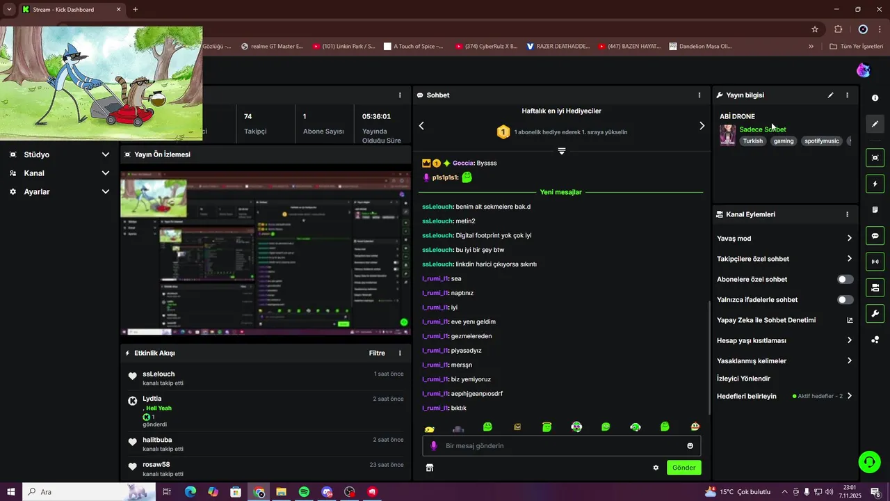
Task: Edit stream info with the pencil in Yayın bilgisi
Action: [x=830, y=95]
